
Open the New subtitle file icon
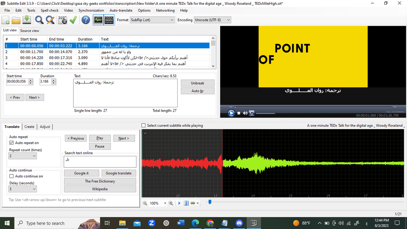[x=6, y=20]
